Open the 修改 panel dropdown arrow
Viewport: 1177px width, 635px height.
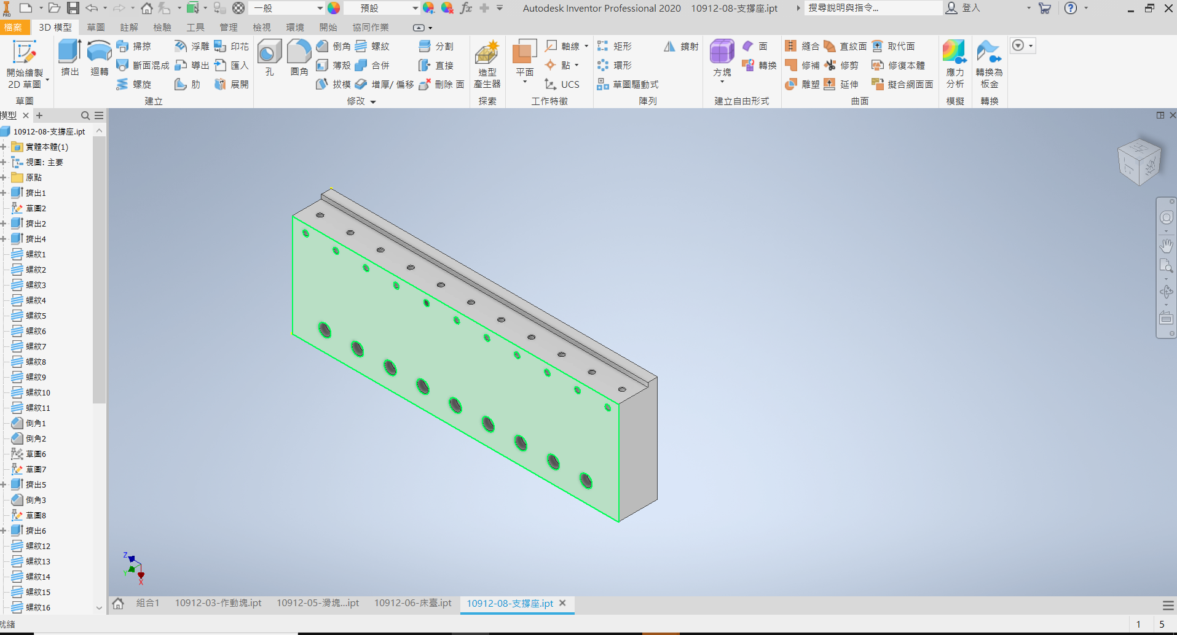pos(373,102)
